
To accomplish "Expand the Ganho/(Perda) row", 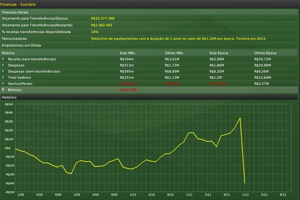I will coord(3,83).
